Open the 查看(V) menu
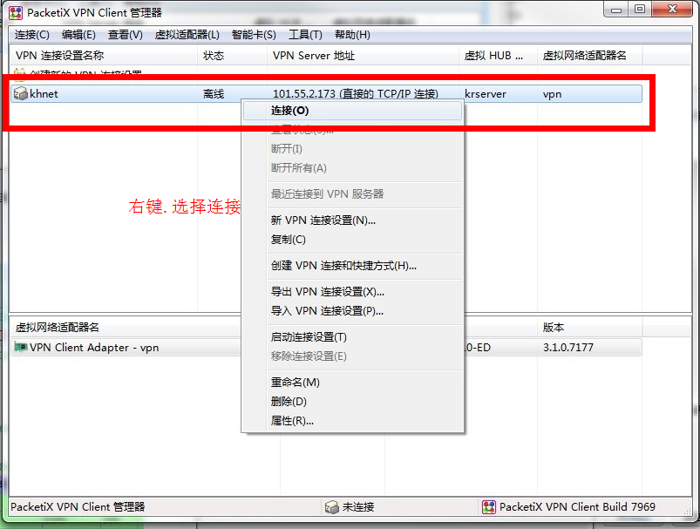The width and height of the screenshot is (700, 529). 126,35
